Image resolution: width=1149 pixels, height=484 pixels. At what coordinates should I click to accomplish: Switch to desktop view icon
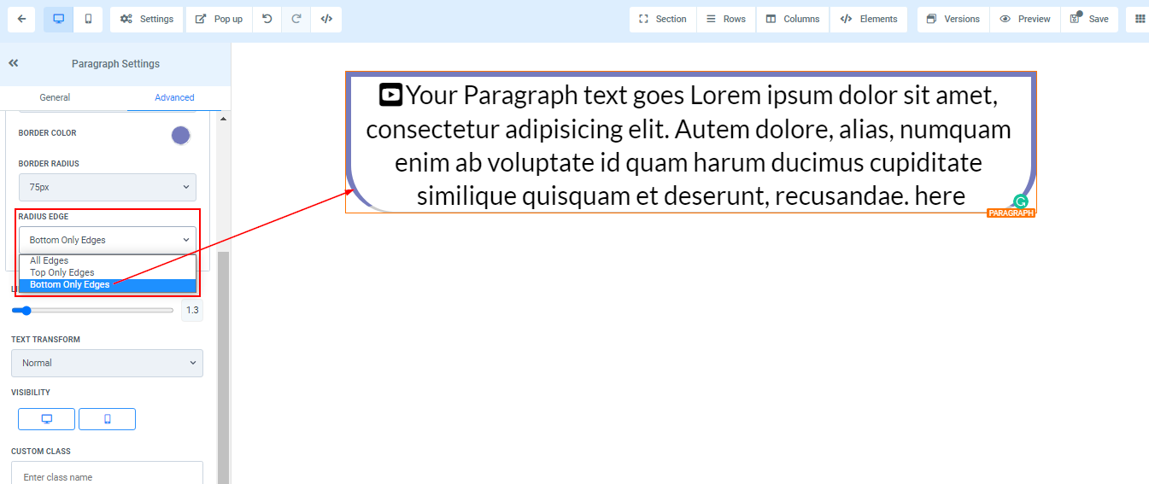point(59,19)
